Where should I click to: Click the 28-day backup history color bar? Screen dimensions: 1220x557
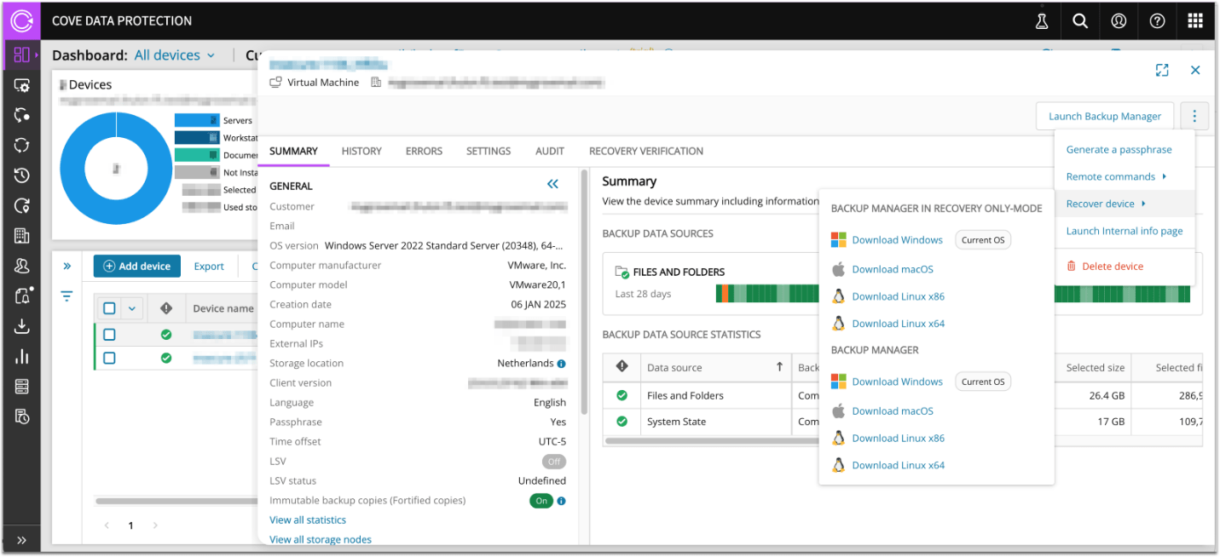point(952,294)
